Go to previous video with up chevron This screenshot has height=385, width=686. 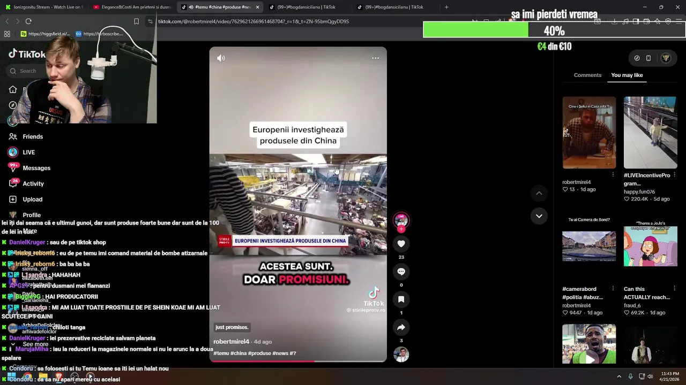coord(539,193)
